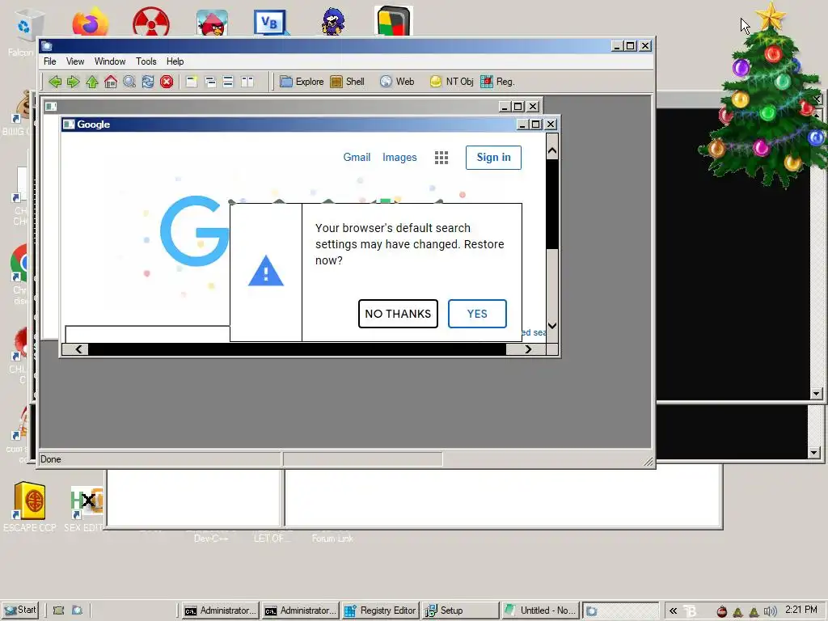
Task: Switch to Untitled - No... taskbar button
Action: pyautogui.click(x=540, y=610)
